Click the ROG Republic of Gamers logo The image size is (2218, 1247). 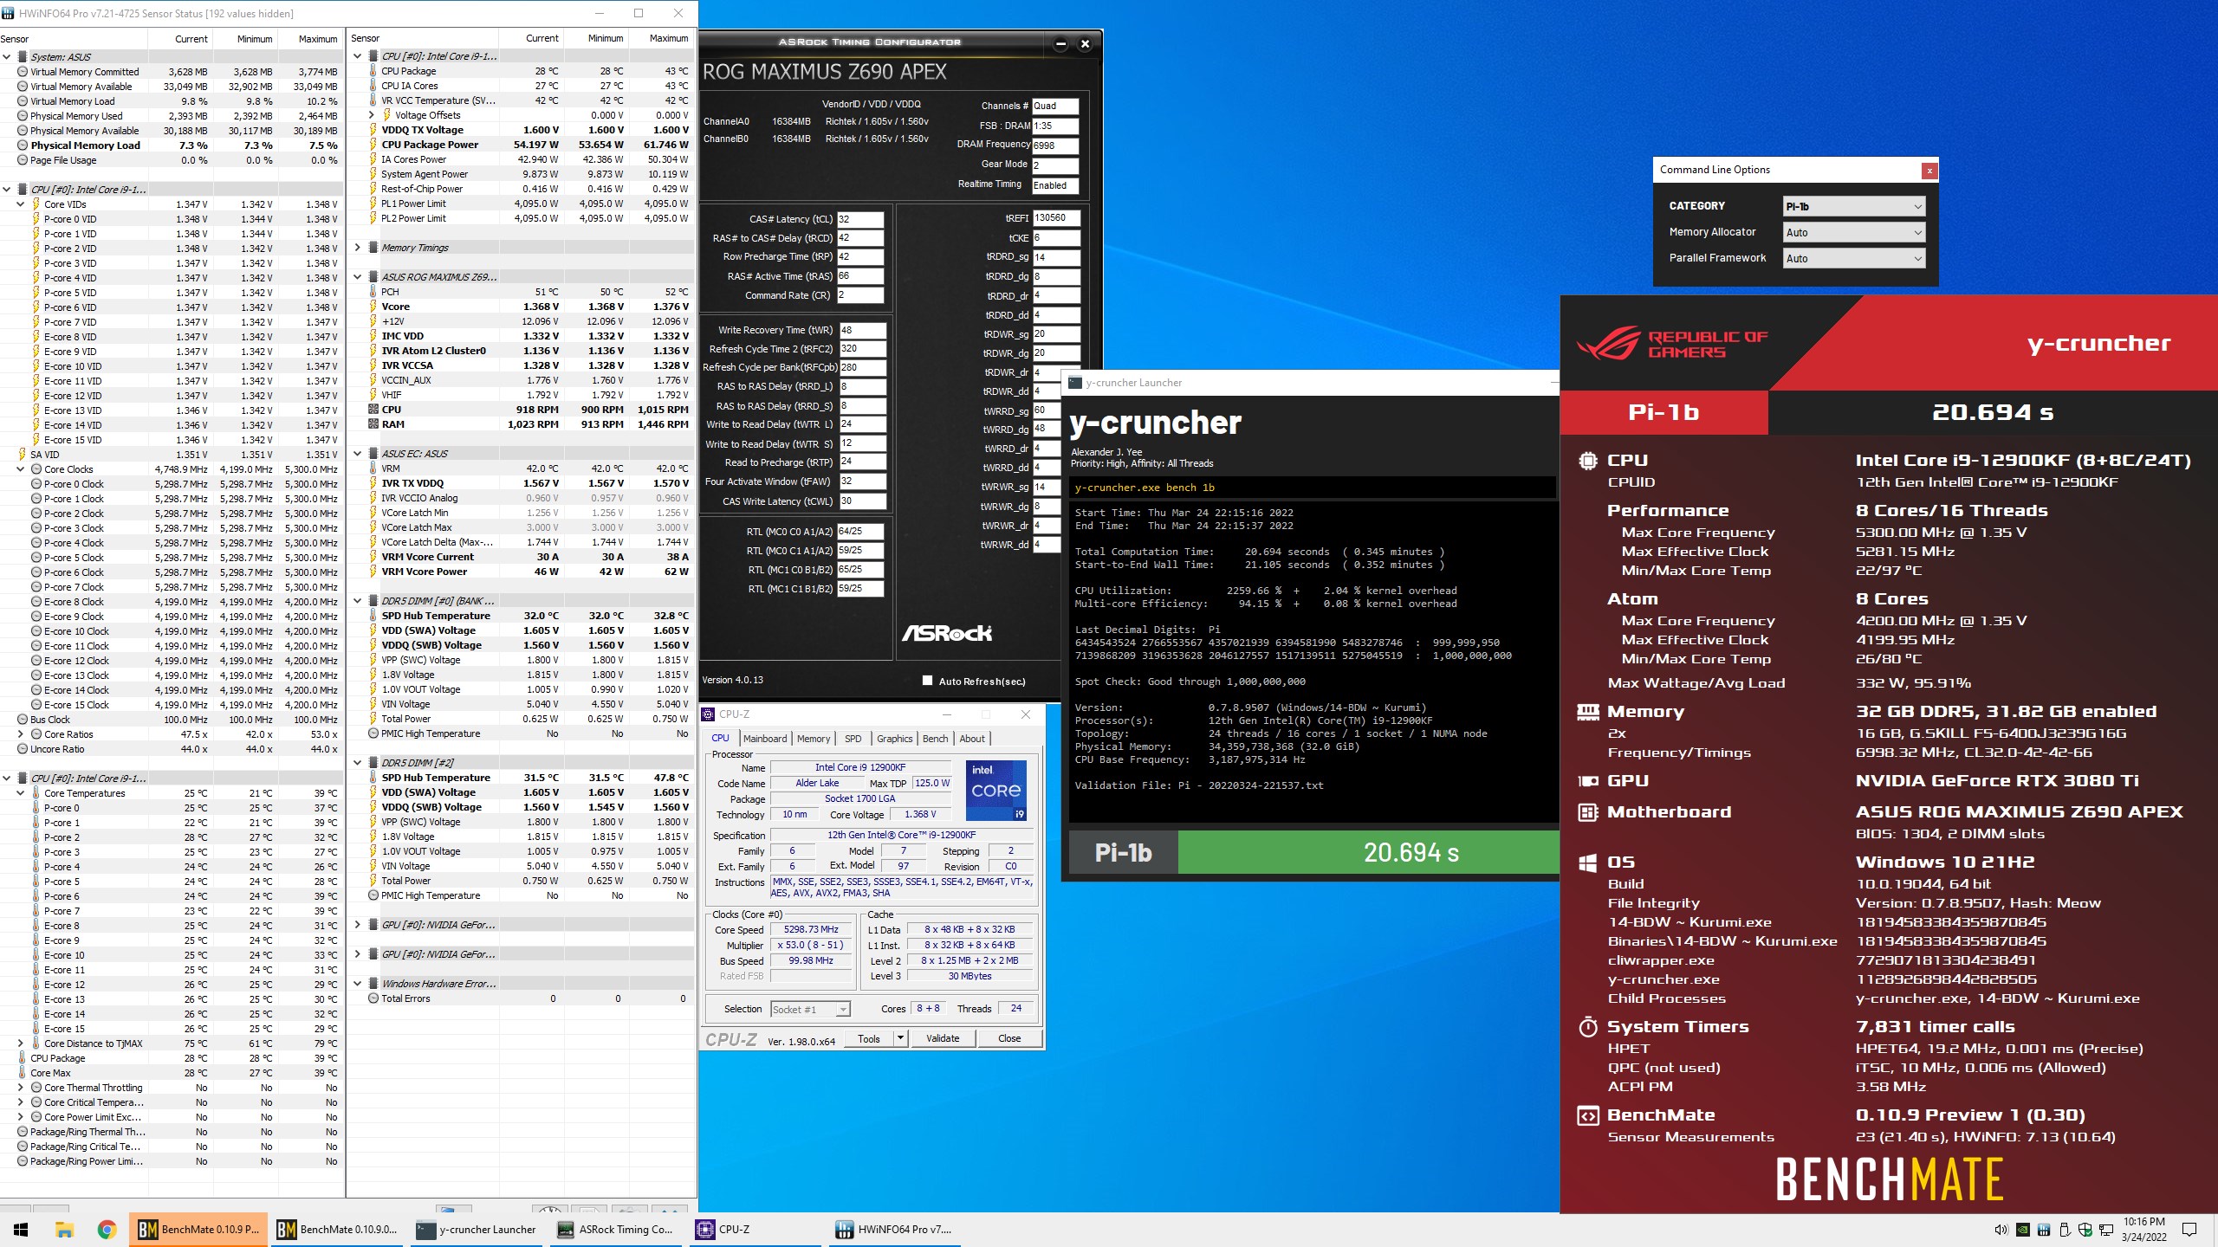pyautogui.click(x=1674, y=344)
